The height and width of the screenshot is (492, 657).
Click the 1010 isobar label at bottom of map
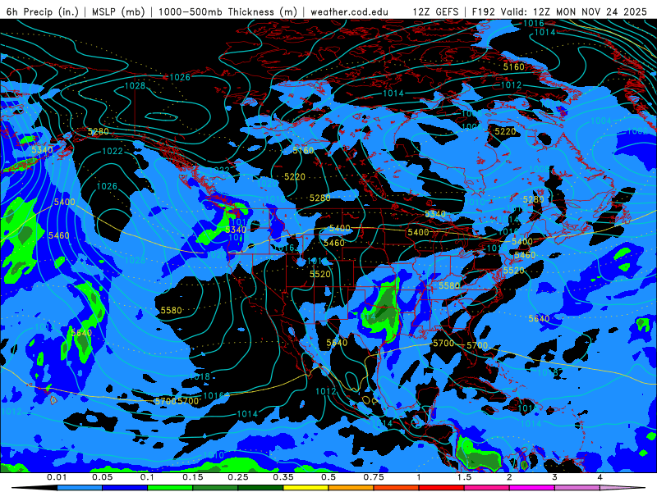(x=214, y=455)
